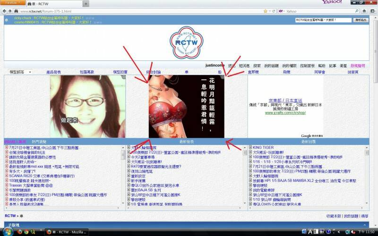Bookmark this page with the star icon
Screen dimensions: 378x236
point(266,11)
